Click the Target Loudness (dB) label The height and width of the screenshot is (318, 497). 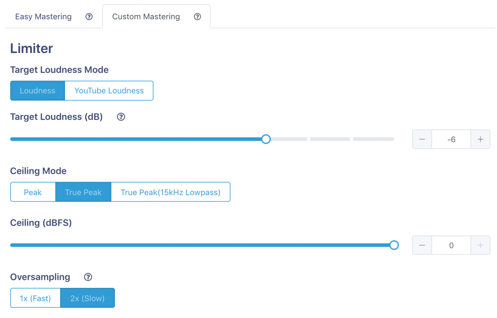(x=56, y=117)
